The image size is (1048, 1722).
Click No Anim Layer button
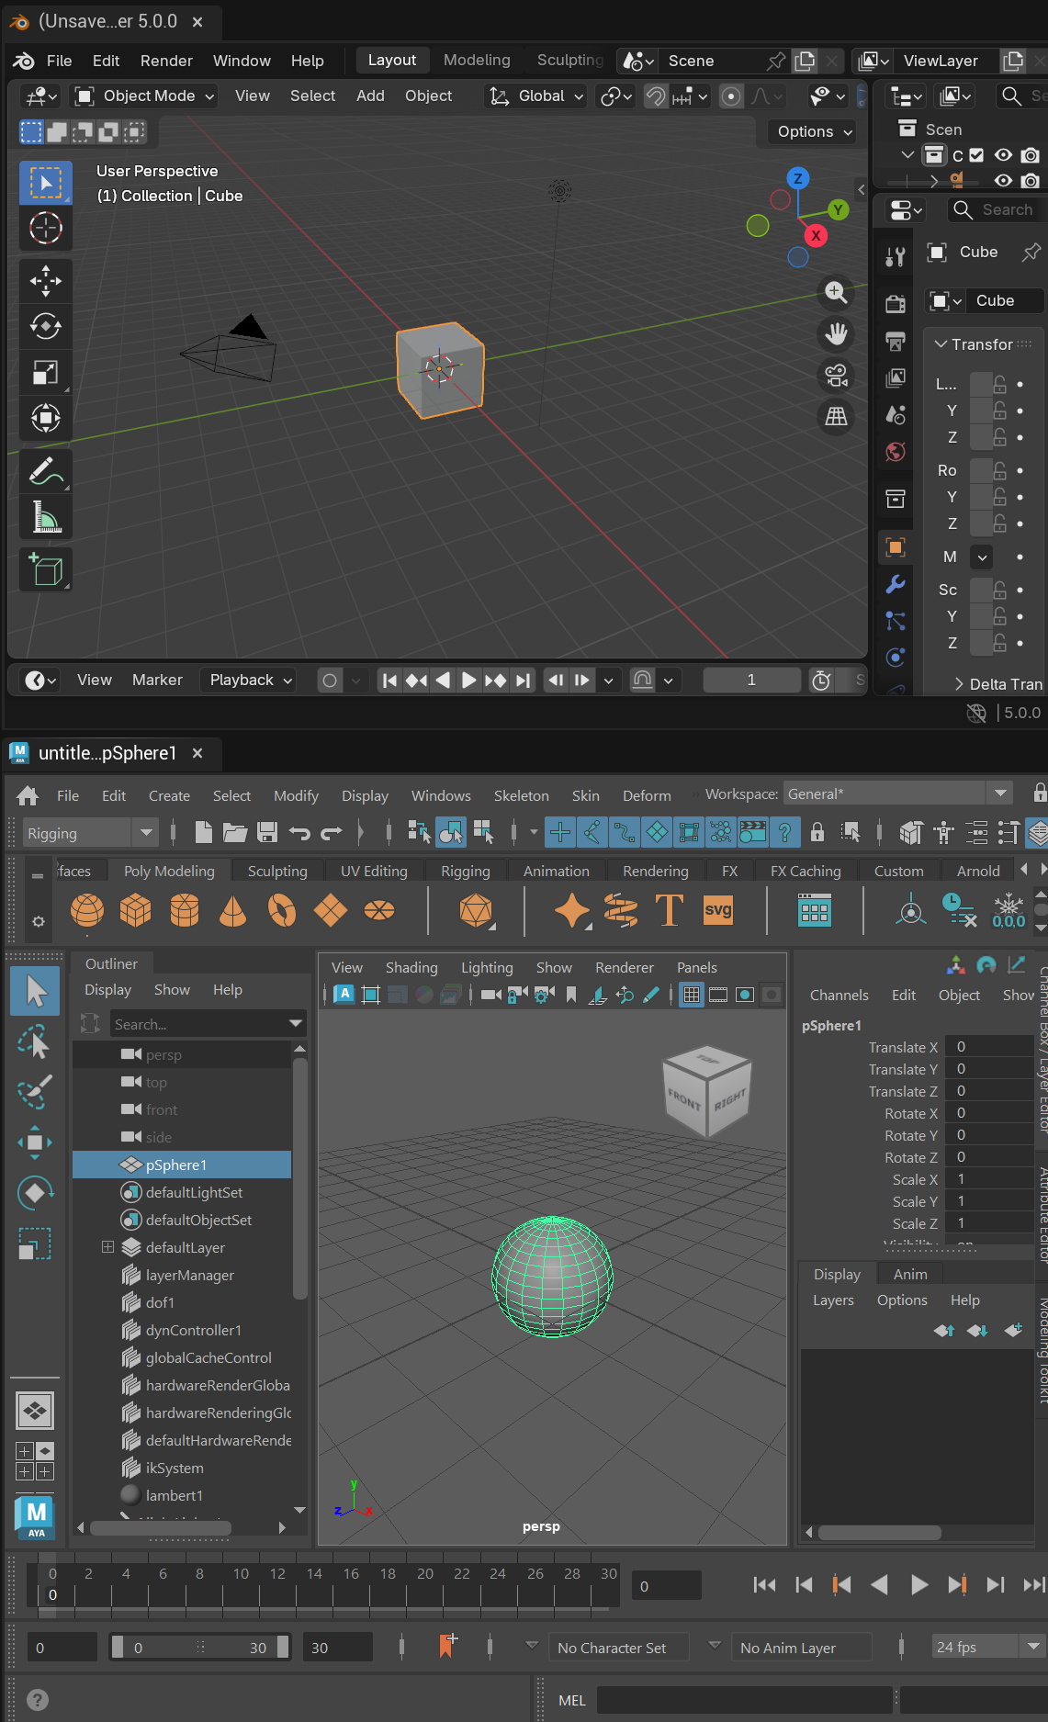801,1648
